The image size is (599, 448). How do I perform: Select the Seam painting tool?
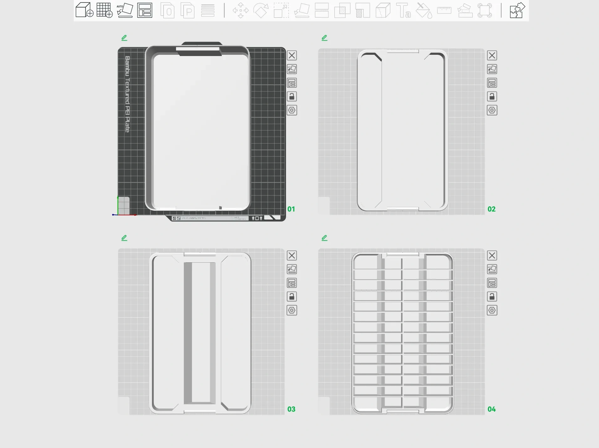383,10
